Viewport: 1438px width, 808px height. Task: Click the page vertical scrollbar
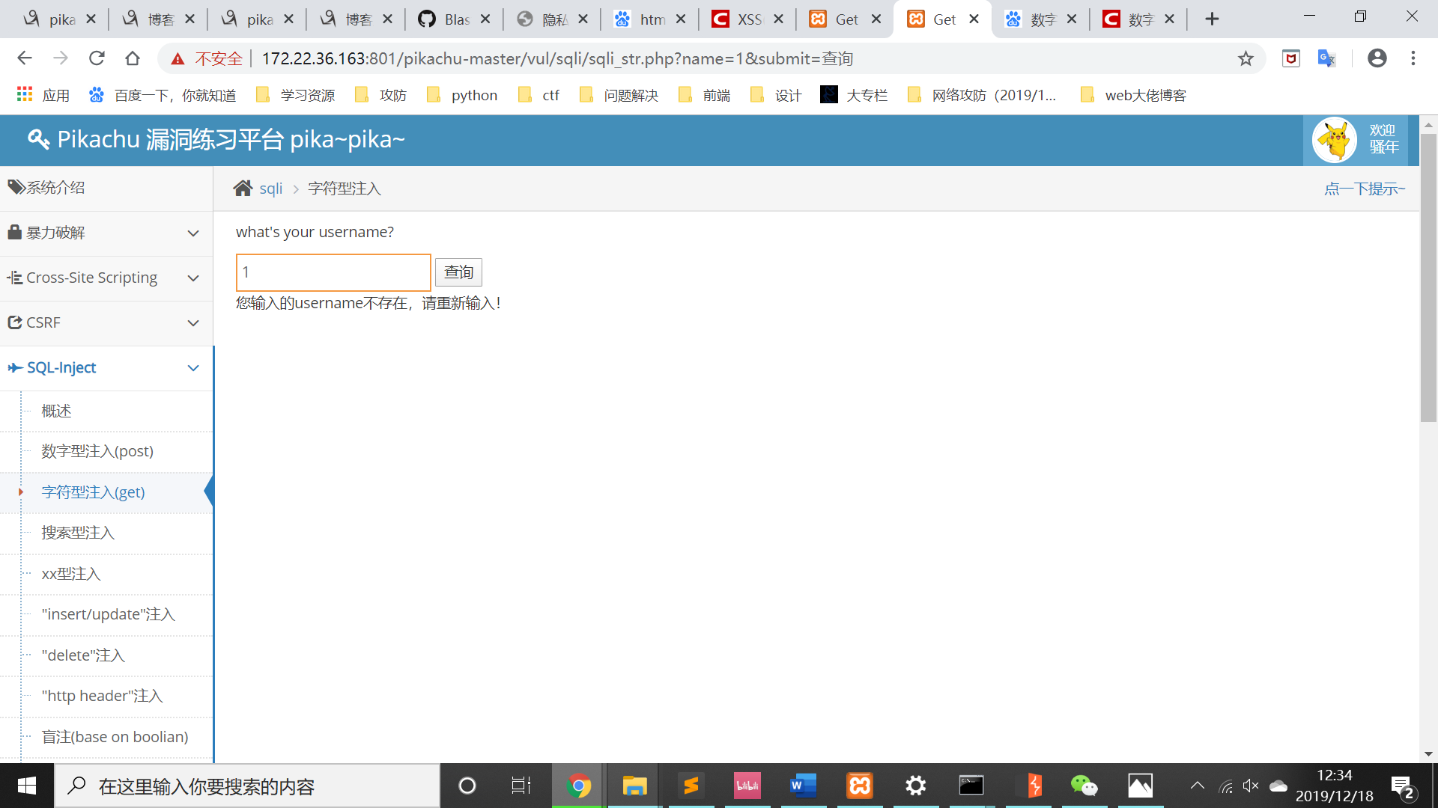(x=1428, y=277)
